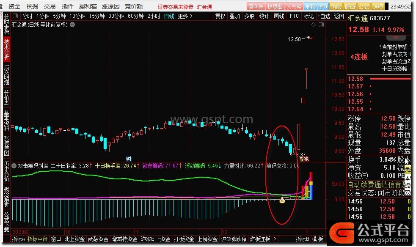Viewport: 416px width, 247px height.
Task: Click the 电报 button
Action: point(310,6)
